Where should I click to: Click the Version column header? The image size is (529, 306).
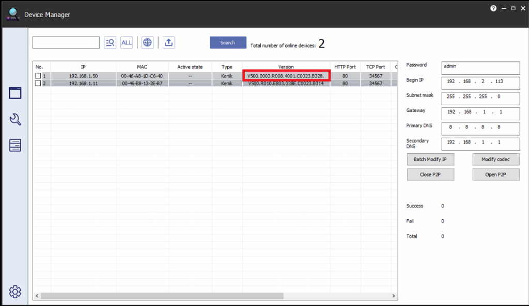pos(286,67)
